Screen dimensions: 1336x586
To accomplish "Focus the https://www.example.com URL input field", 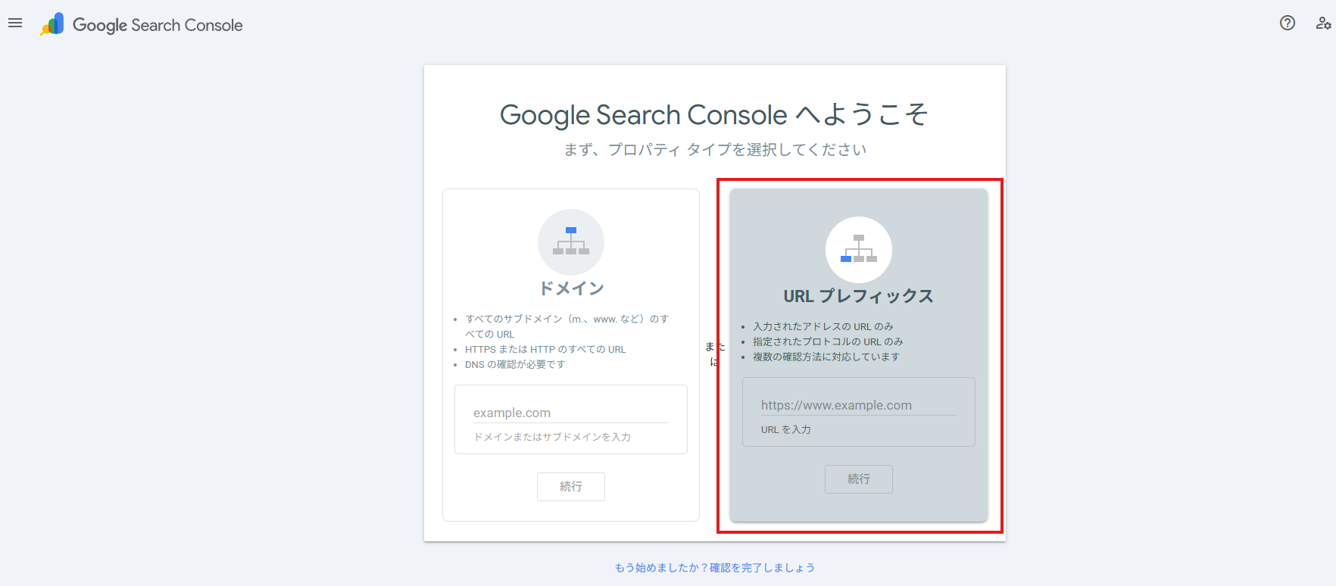I will tap(858, 405).
